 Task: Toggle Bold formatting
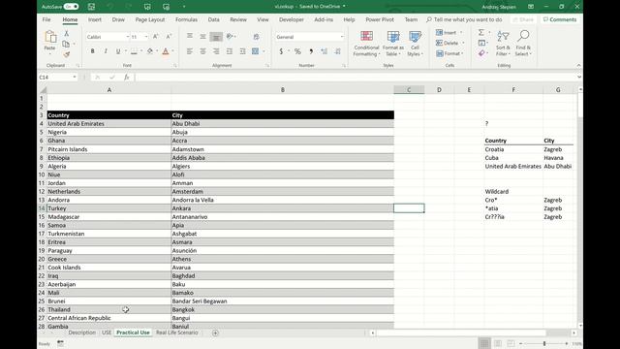pyautogui.click(x=93, y=51)
